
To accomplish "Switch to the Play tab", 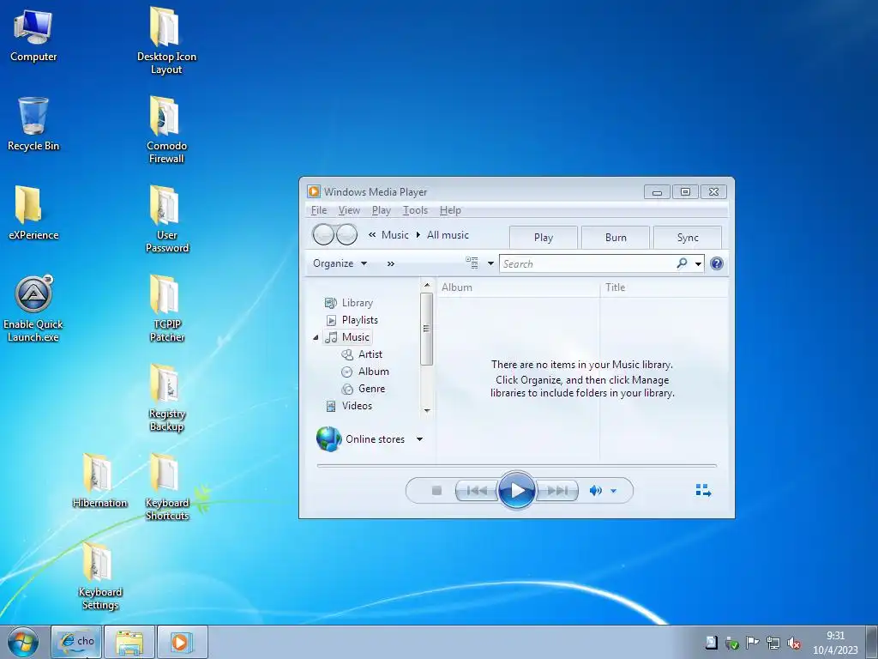I will pos(543,238).
